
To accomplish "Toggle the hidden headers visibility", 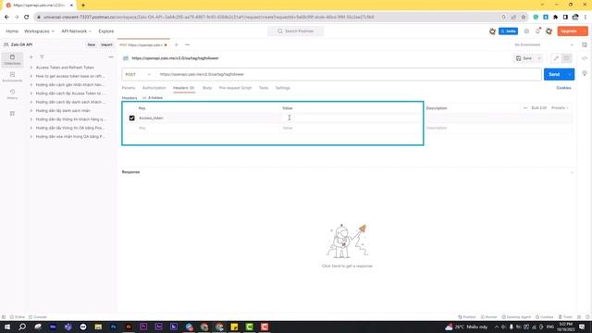I will (153, 98).
